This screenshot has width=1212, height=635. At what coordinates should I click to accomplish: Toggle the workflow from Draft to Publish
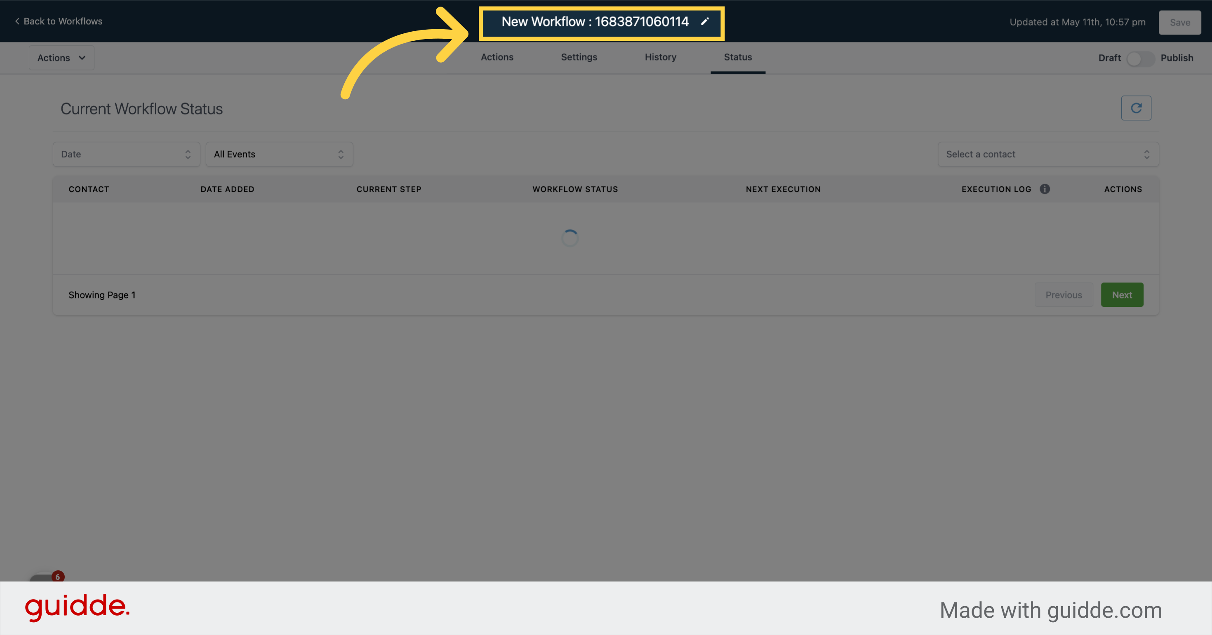(1141, 58)
